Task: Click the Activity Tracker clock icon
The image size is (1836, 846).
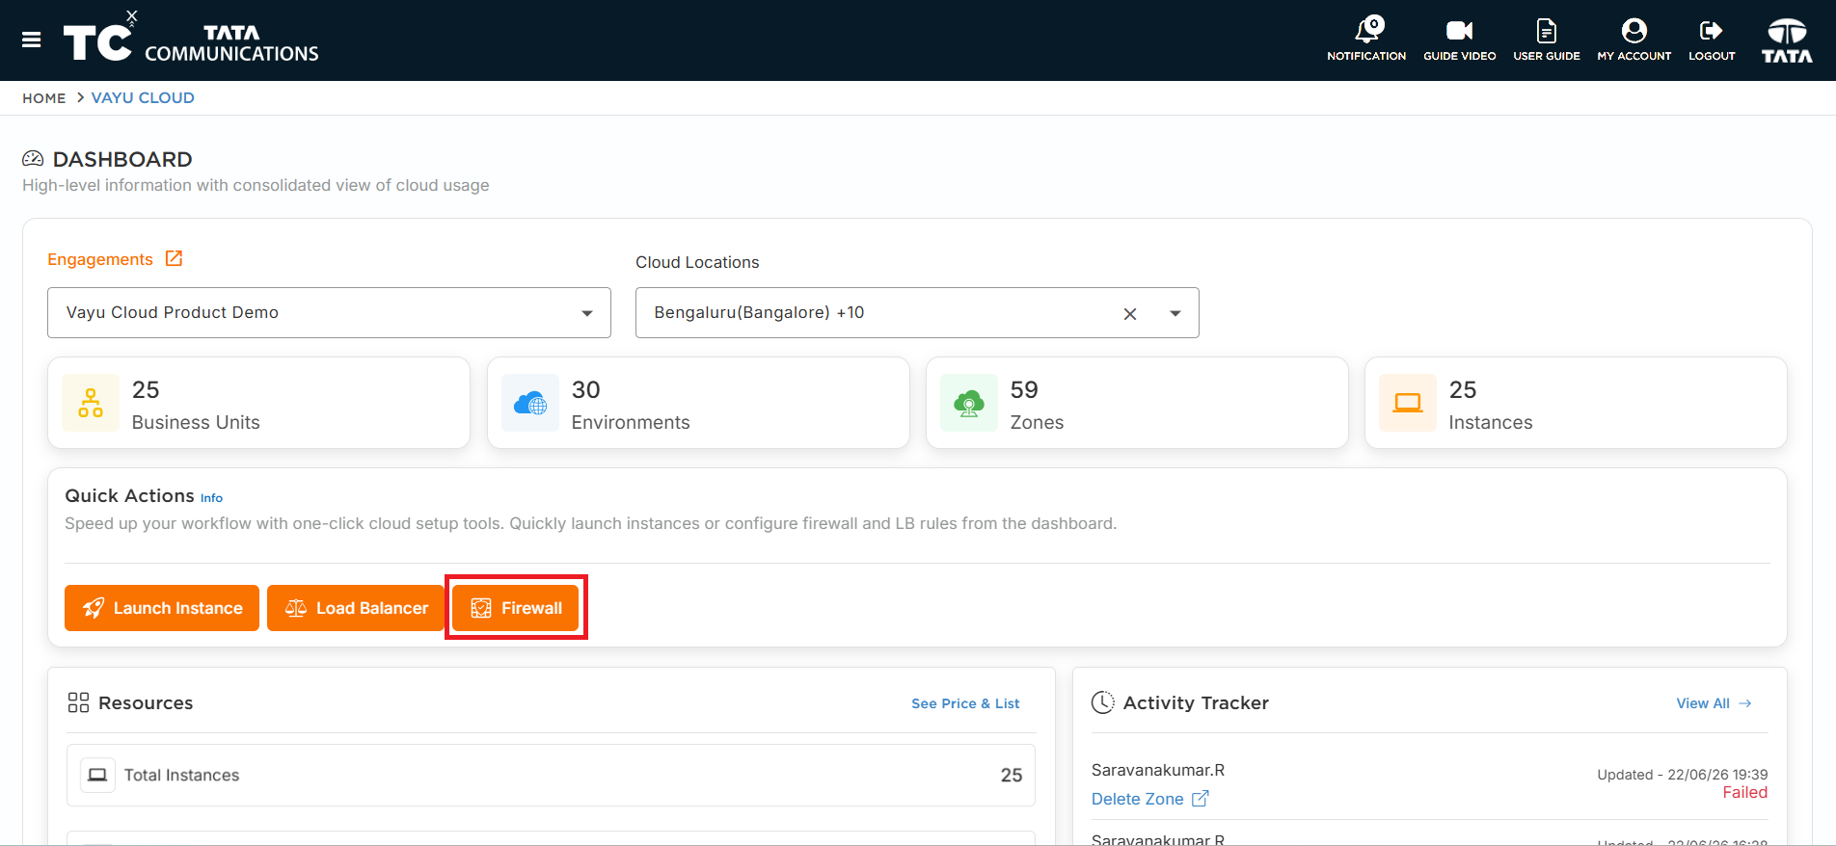Action: click(1103, 702)
